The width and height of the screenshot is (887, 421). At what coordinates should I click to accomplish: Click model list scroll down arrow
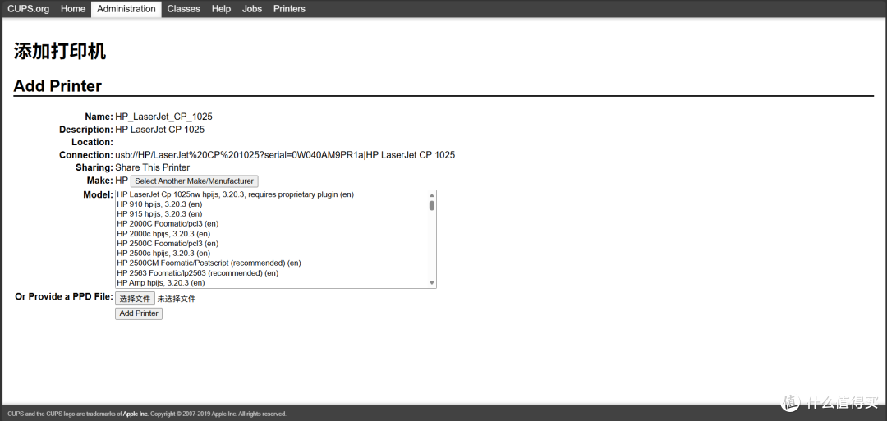point(432,283)
